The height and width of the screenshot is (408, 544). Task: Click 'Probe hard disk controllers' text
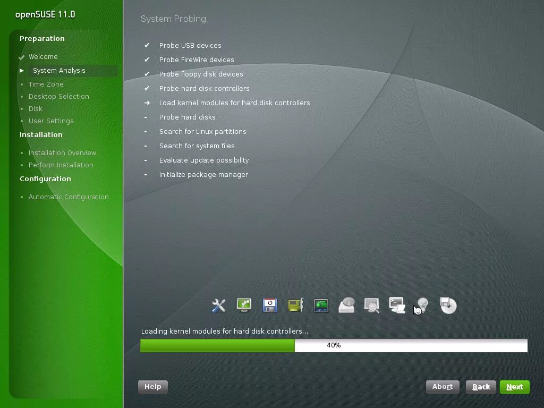pyautogui.click(x=204, y=89)
